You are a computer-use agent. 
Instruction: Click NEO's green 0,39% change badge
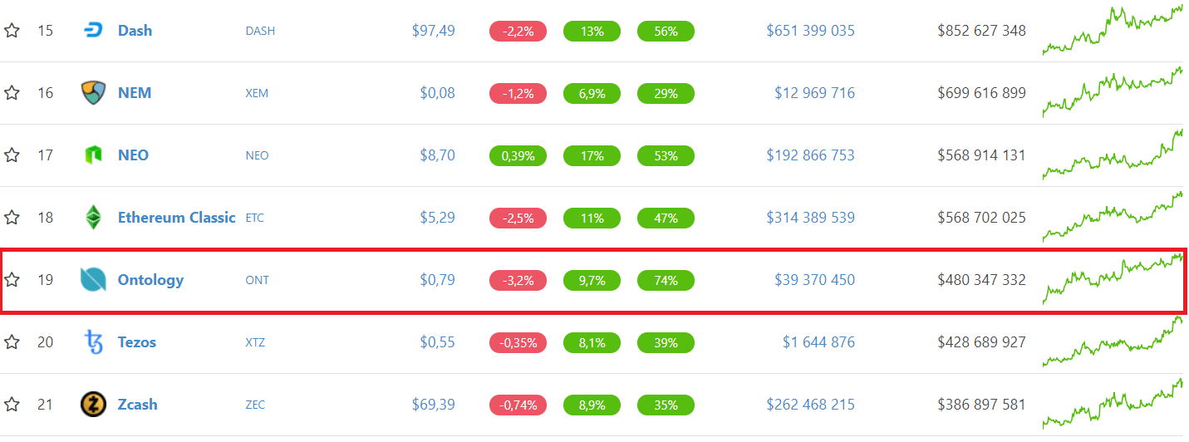click(x=518, y=155)
